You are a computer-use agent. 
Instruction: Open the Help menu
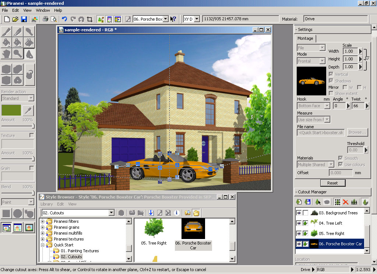[x=58, y=10]
